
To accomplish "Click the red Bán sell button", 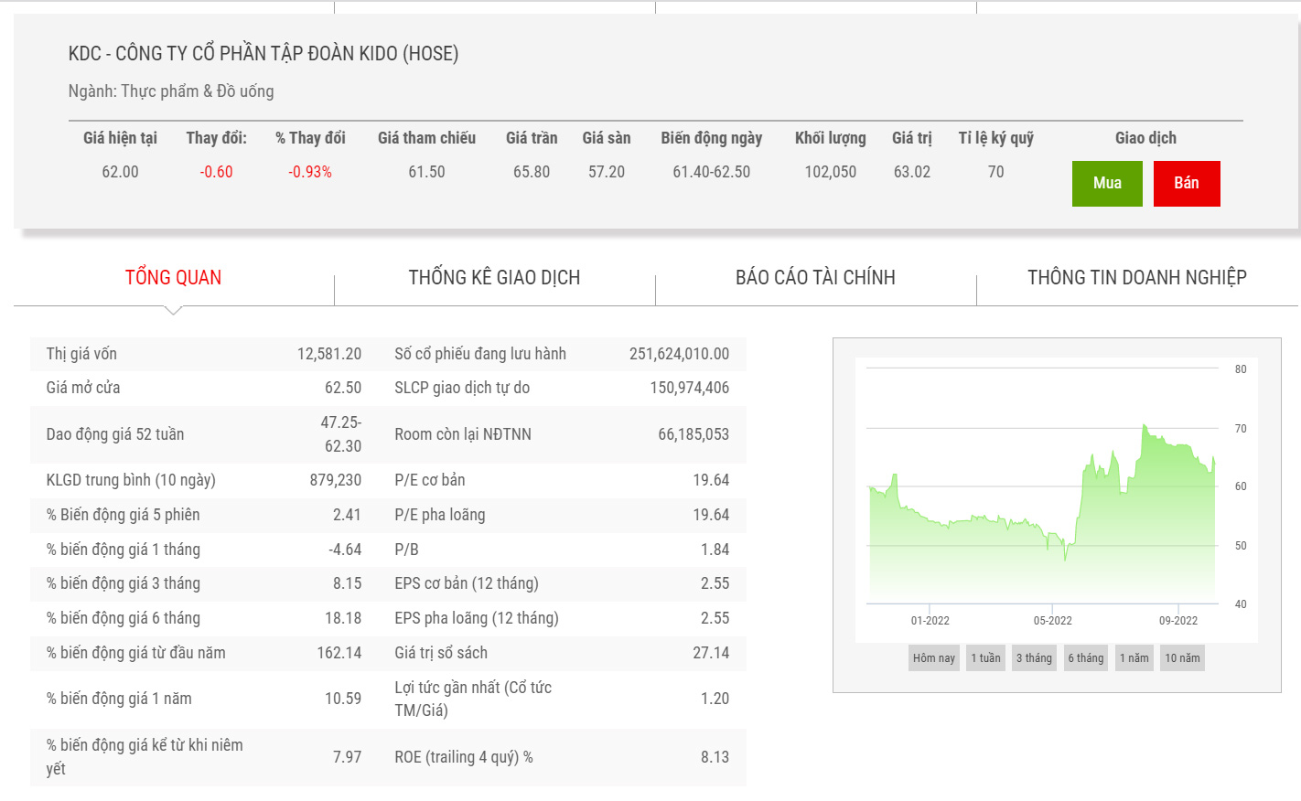I will point(1186,183).
